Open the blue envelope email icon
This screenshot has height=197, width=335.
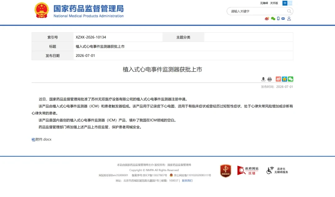(x=283, y=19)
